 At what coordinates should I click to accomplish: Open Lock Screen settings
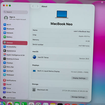click(9, 98)
